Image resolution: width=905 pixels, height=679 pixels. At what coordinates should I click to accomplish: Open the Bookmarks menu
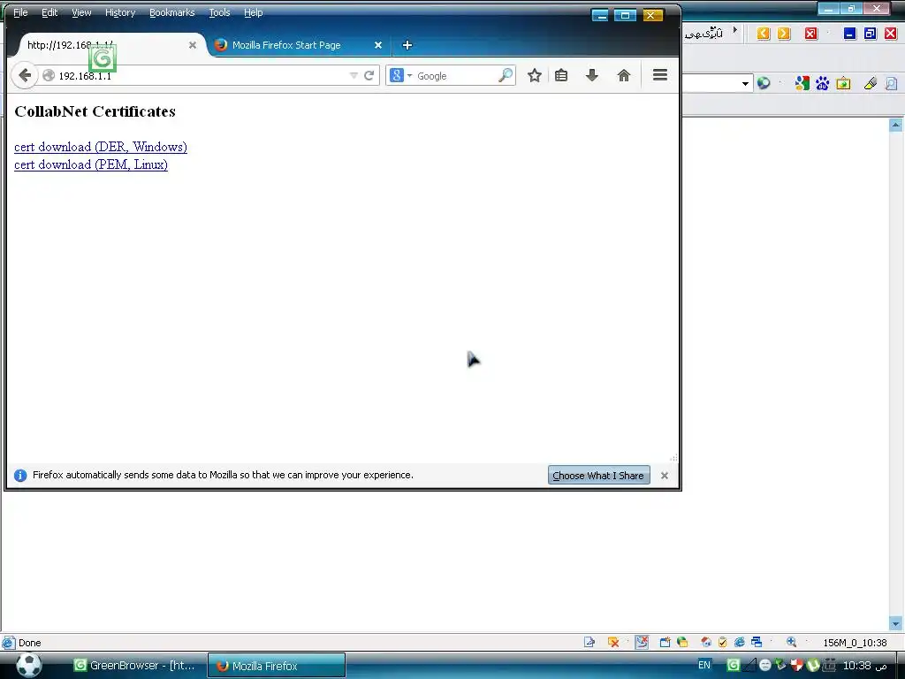[x=172, y=12]
